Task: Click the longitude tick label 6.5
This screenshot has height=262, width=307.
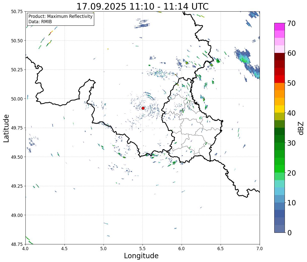Action: (221, 249)
